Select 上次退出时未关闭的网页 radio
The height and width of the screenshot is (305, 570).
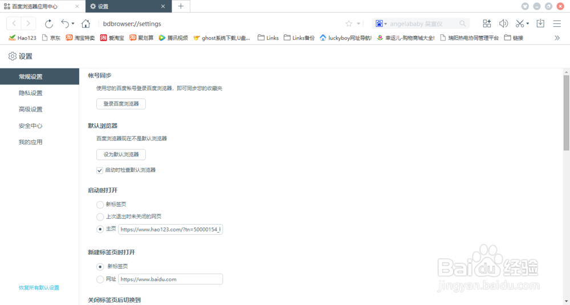click(100, 217)
